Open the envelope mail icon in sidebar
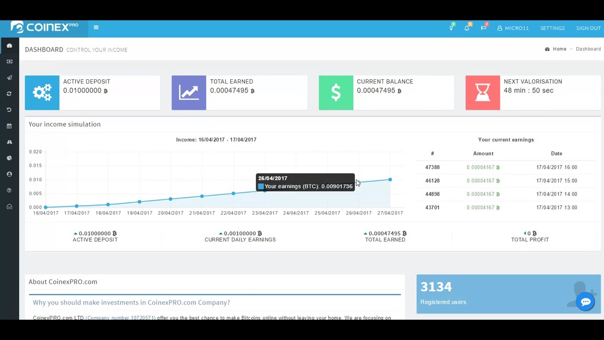The image size is (604, 340). [x=9, y=206]
